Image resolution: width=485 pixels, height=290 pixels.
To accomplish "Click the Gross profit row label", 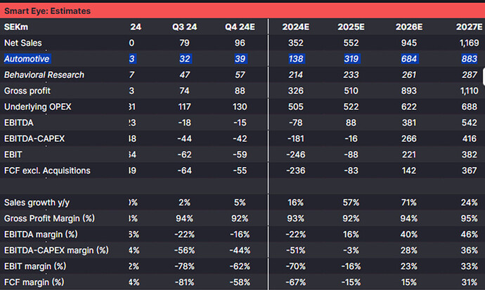I will pyautogui.click(x=27, y=91).
